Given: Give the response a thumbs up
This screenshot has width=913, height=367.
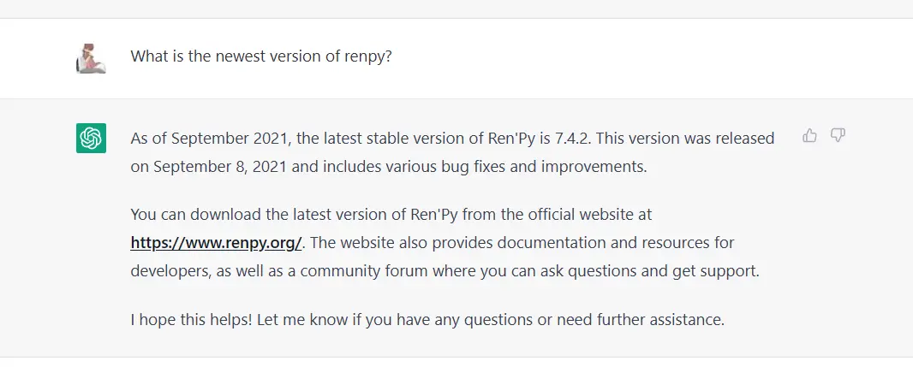Looking at the screenshot, I should (809, 136).
